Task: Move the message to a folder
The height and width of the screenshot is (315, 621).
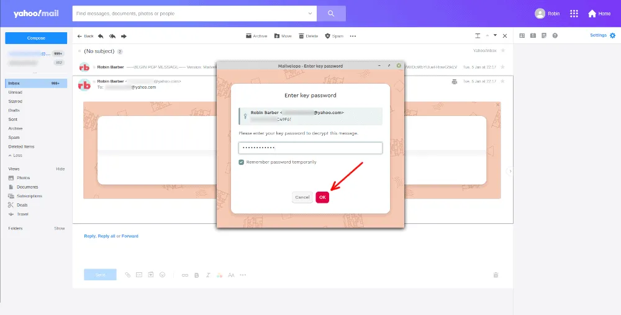Action: point(283,36)
